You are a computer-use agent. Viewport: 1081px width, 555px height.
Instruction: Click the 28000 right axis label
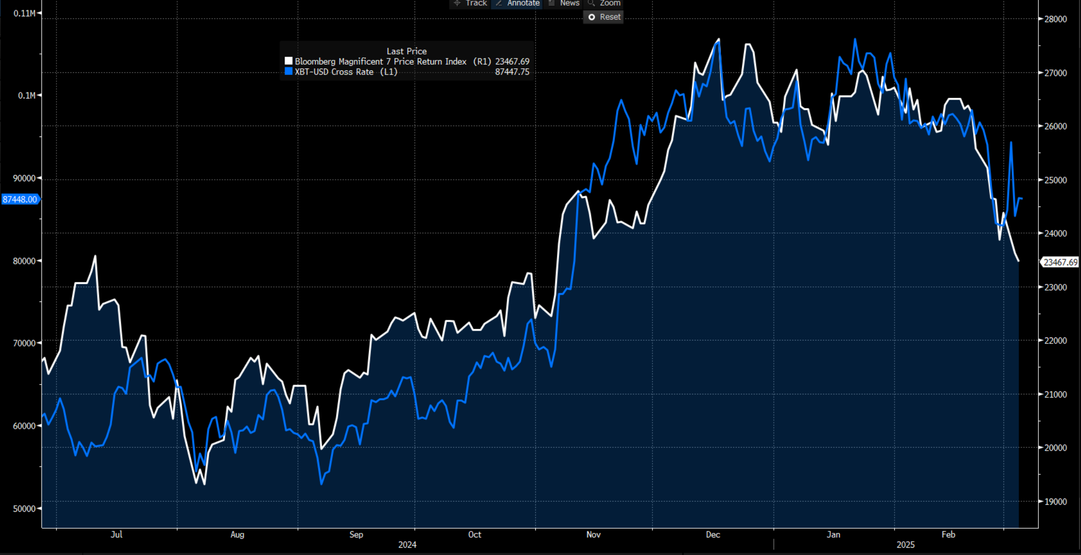[x=1056, y=19]
